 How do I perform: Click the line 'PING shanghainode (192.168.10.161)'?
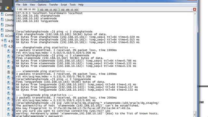(61, 34)
